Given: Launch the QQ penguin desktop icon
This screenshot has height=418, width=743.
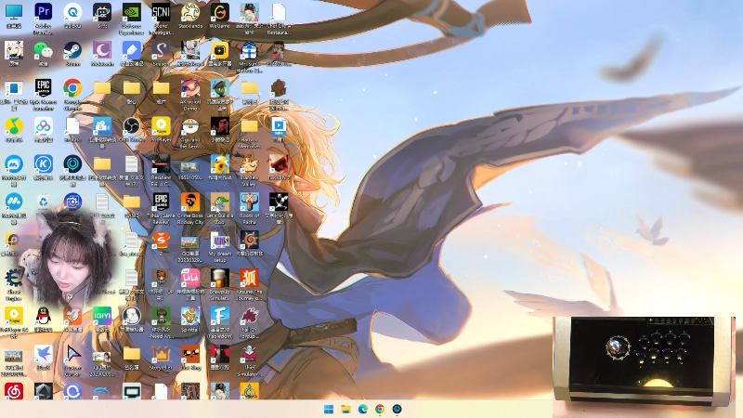Looking at the screenshot, I should point(43,316).
